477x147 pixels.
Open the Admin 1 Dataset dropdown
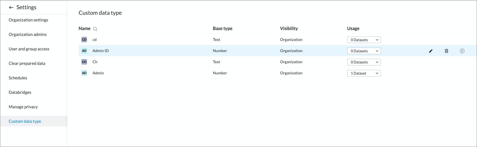(364, 73)
